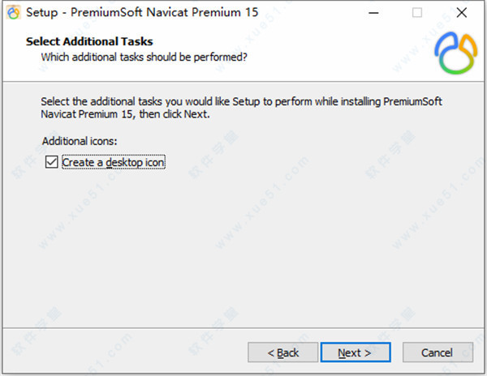This screenshot has width=487, height=376.
Task: Click the Setup installer icon in title bar
Action: coord(12,13)
